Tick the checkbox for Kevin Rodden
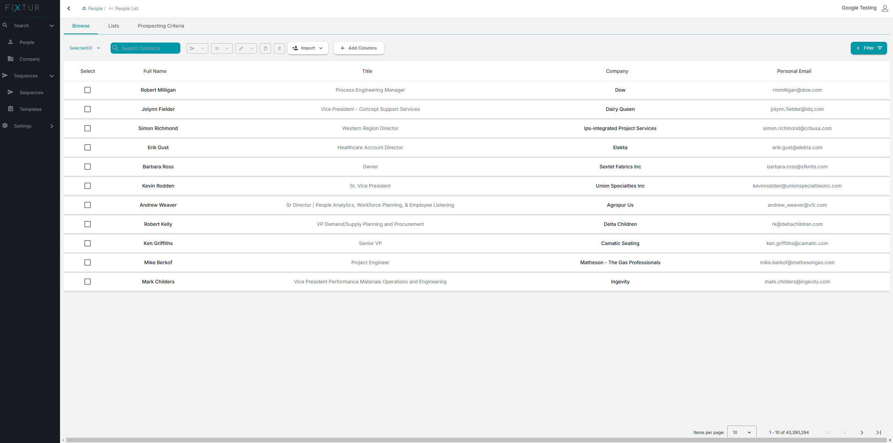This screenshot has height=443, width=893. [88, 186]
